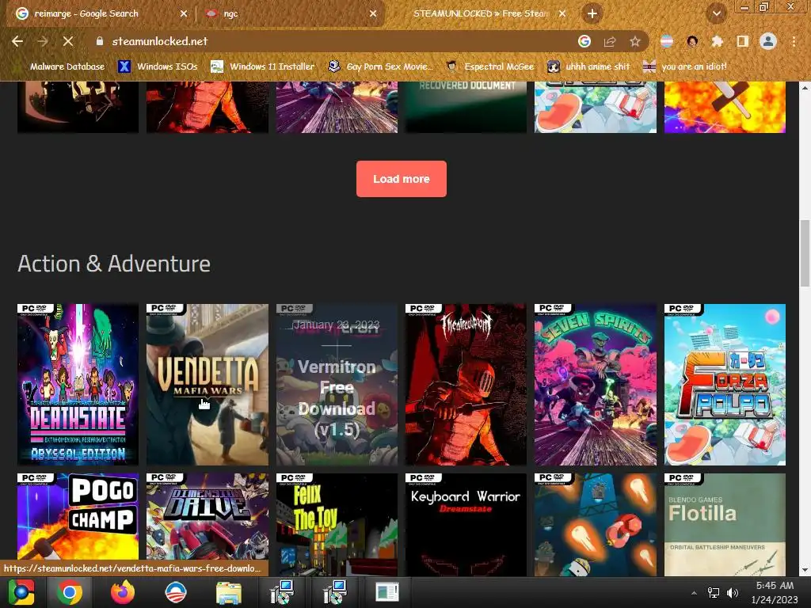Click the striped flag extension icon
The height and width of the screenshot is (608, 811).
pyautogui.click(x=667, y=41)
